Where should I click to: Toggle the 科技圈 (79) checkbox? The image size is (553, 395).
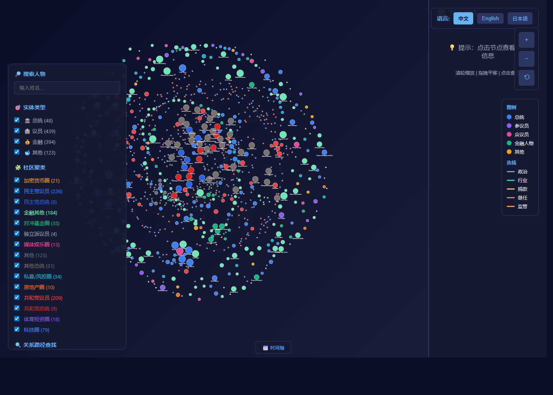17,329
